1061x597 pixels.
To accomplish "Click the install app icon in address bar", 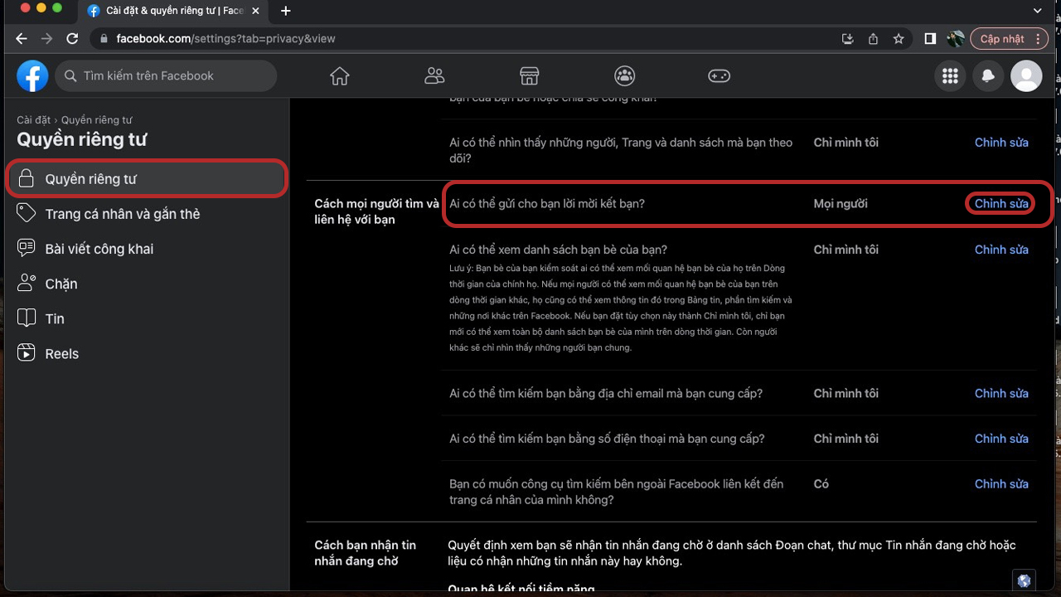I will click(x=847, y=39).
